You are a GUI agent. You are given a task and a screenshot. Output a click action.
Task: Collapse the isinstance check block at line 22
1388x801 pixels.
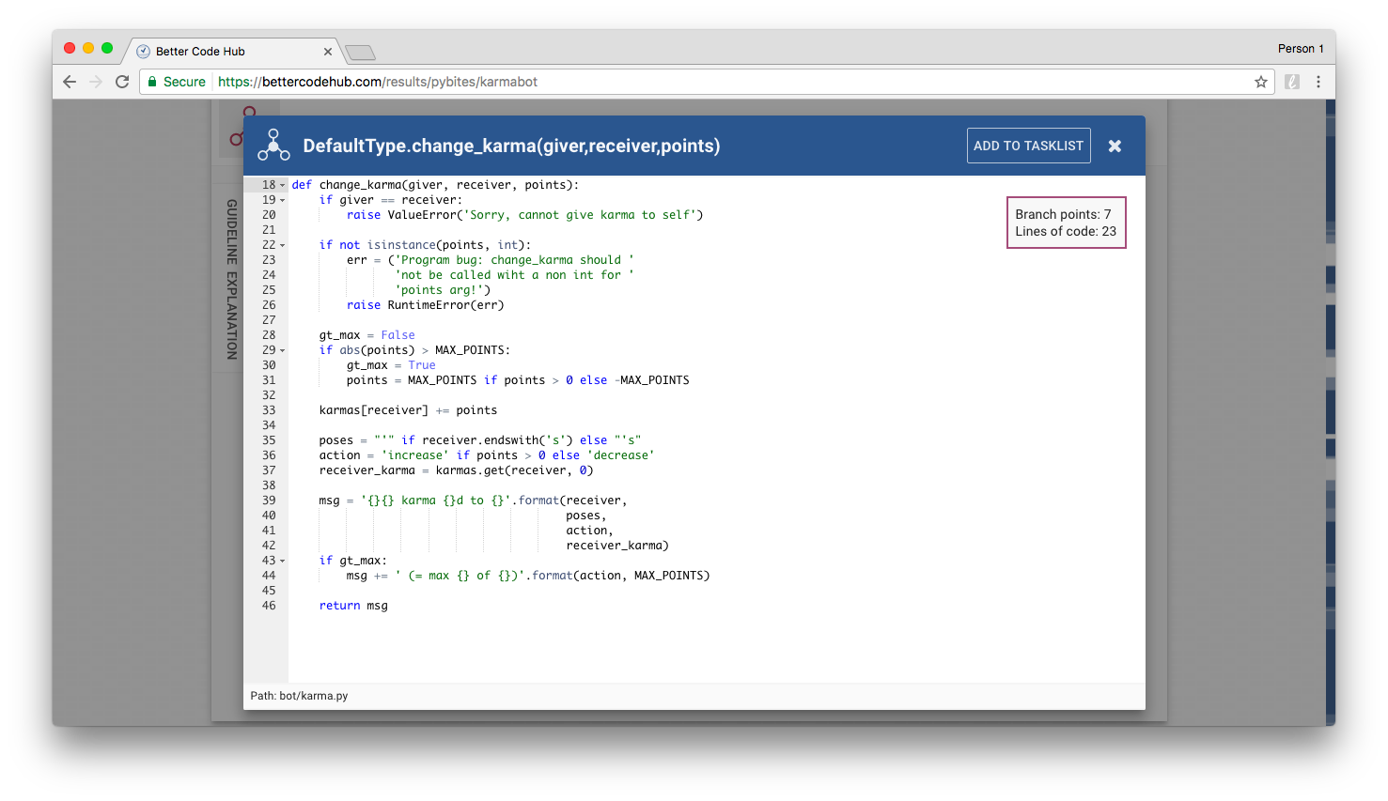281,245
